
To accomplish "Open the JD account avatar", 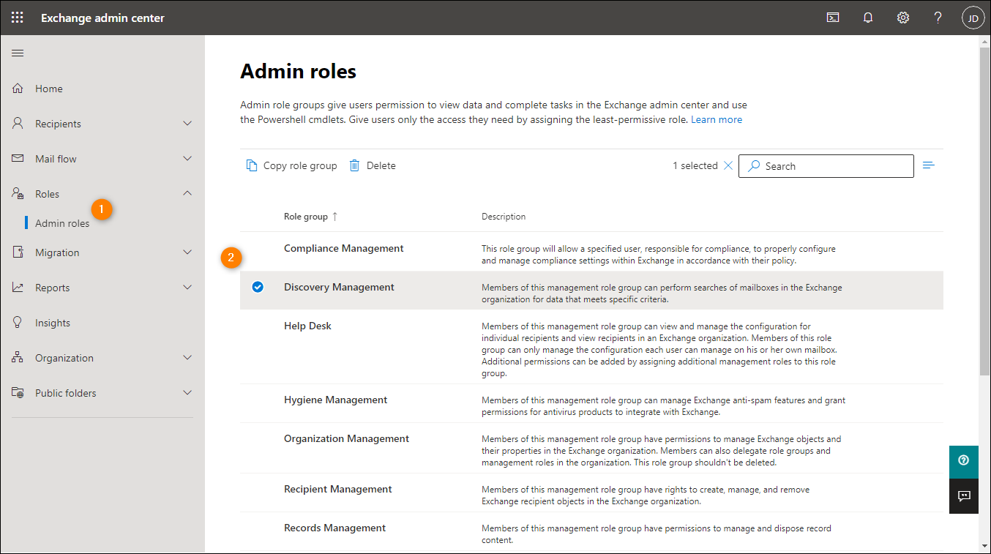I will (973, 18).
